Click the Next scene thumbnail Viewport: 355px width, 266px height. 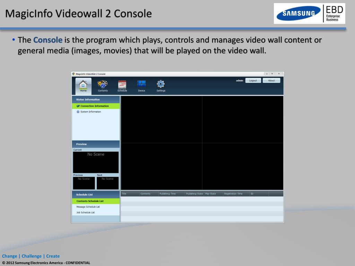coord(107,183)
